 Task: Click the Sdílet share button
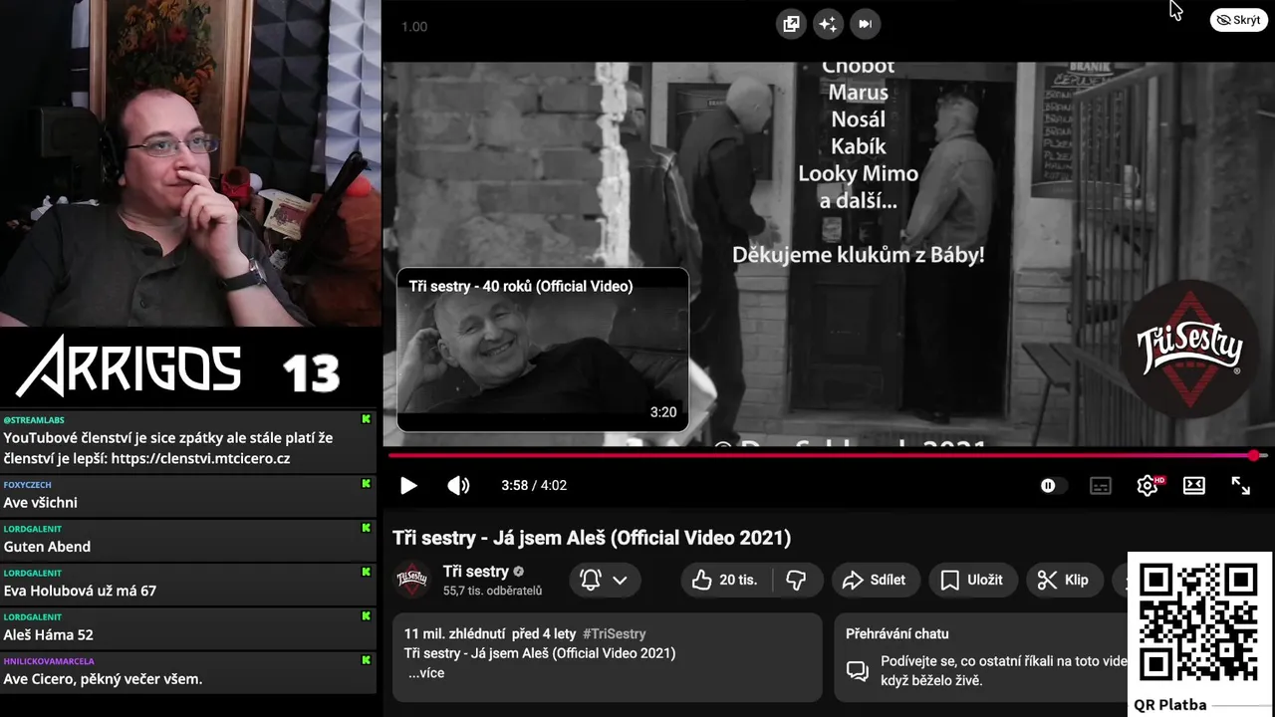click(875, 580)
